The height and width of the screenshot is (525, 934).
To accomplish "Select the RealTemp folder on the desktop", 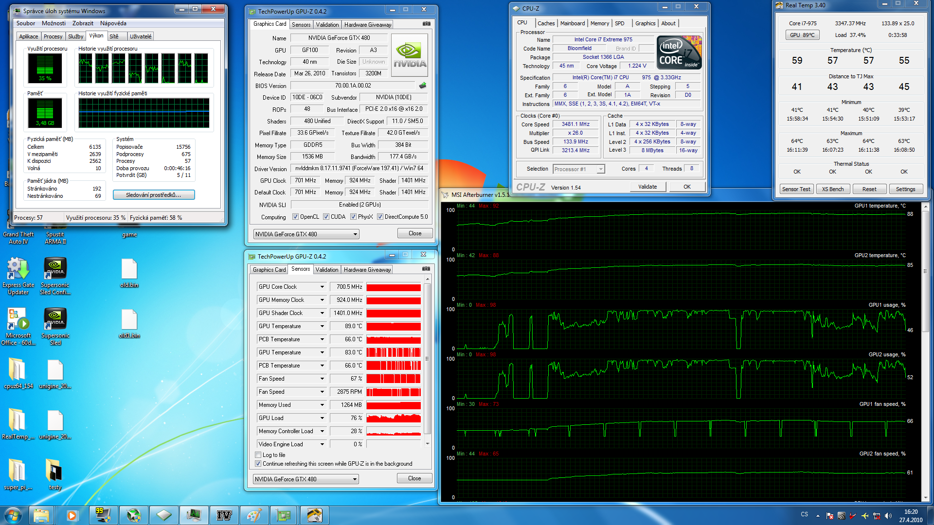I will (x=18, y=424).
